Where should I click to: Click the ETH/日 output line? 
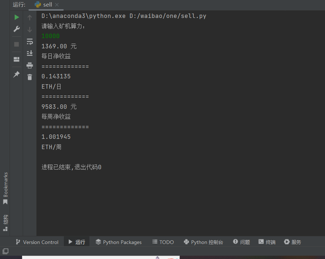pos(52,86)
